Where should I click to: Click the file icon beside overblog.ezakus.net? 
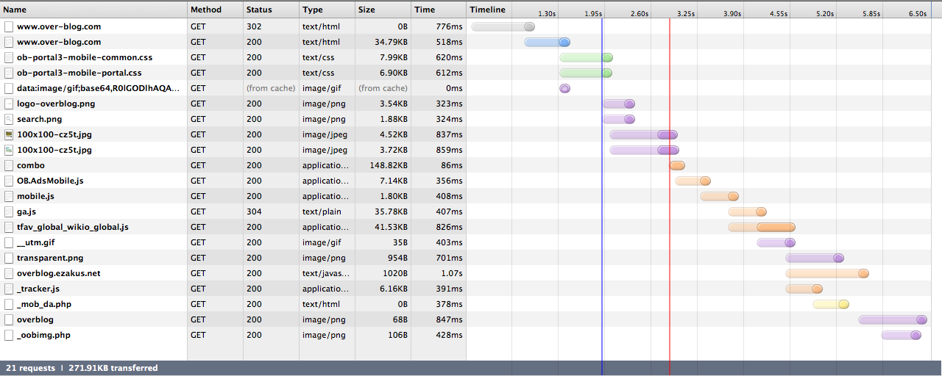pyautogui.click(x=9, y=273)
